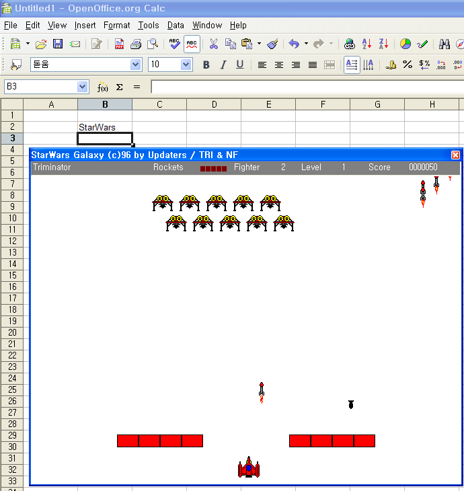Open Styles and Formatting icon
Viewport: 464px width, 491px height.
click(16, 65)
